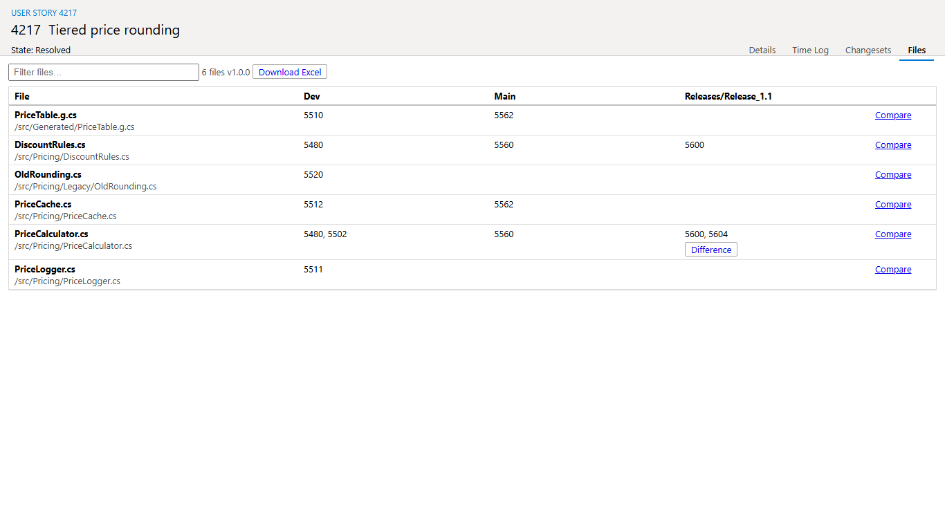Viewport: 945px width, 531px height.
Task: Compare PriceTable.g.cs versions
Action: [893, 115]
